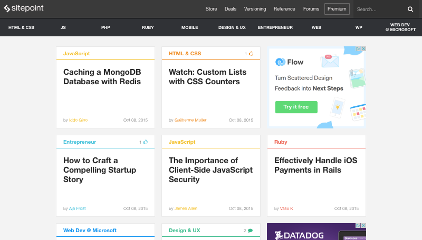Click the Flow ad logo
The width and height of the screenshot is (422, 240).
tap(289, 62)
